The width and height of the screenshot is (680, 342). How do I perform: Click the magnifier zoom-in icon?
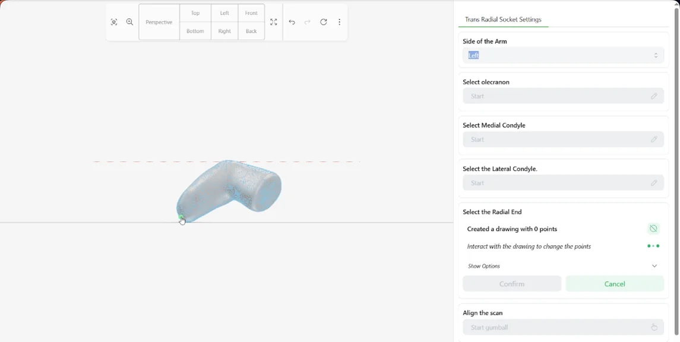[x=129, y=22]
